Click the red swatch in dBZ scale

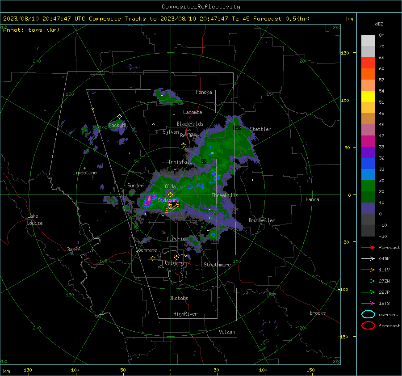click(x=368, y=63)
